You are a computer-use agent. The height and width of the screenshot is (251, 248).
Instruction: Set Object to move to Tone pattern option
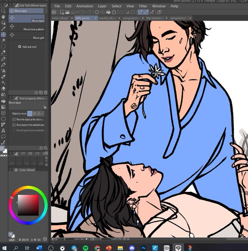(x=34, y=113)
